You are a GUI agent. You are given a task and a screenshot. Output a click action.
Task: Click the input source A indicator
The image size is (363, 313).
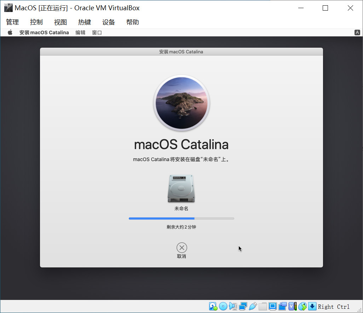tap(357, 33)
